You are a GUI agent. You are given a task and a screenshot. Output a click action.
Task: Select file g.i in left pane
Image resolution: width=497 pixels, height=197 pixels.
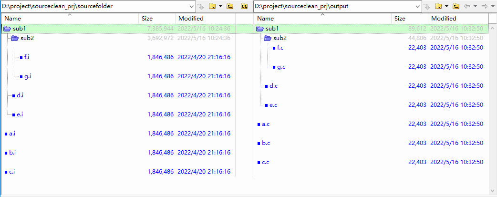28,76
